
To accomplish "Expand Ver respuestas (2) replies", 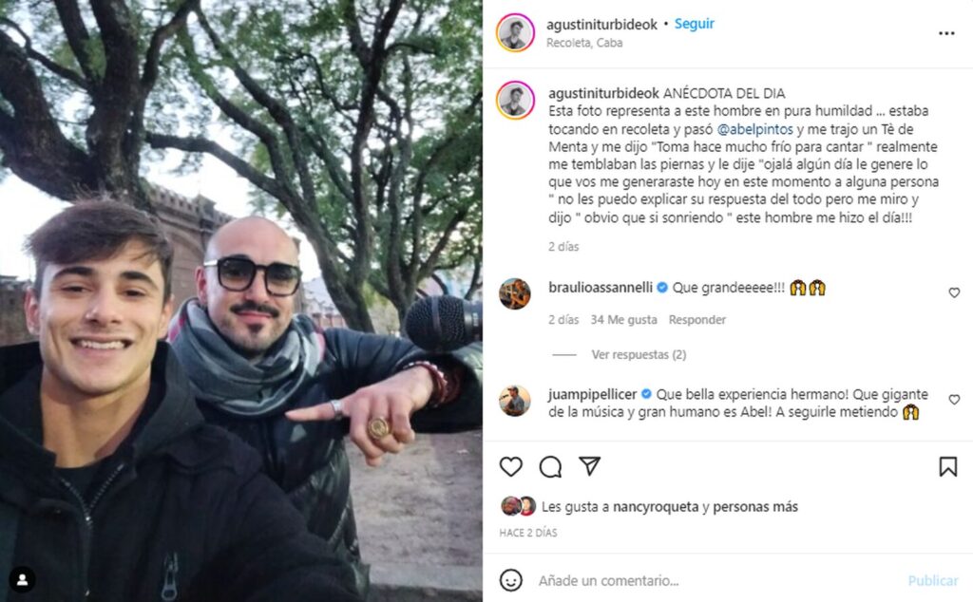I will pos(639,354).
